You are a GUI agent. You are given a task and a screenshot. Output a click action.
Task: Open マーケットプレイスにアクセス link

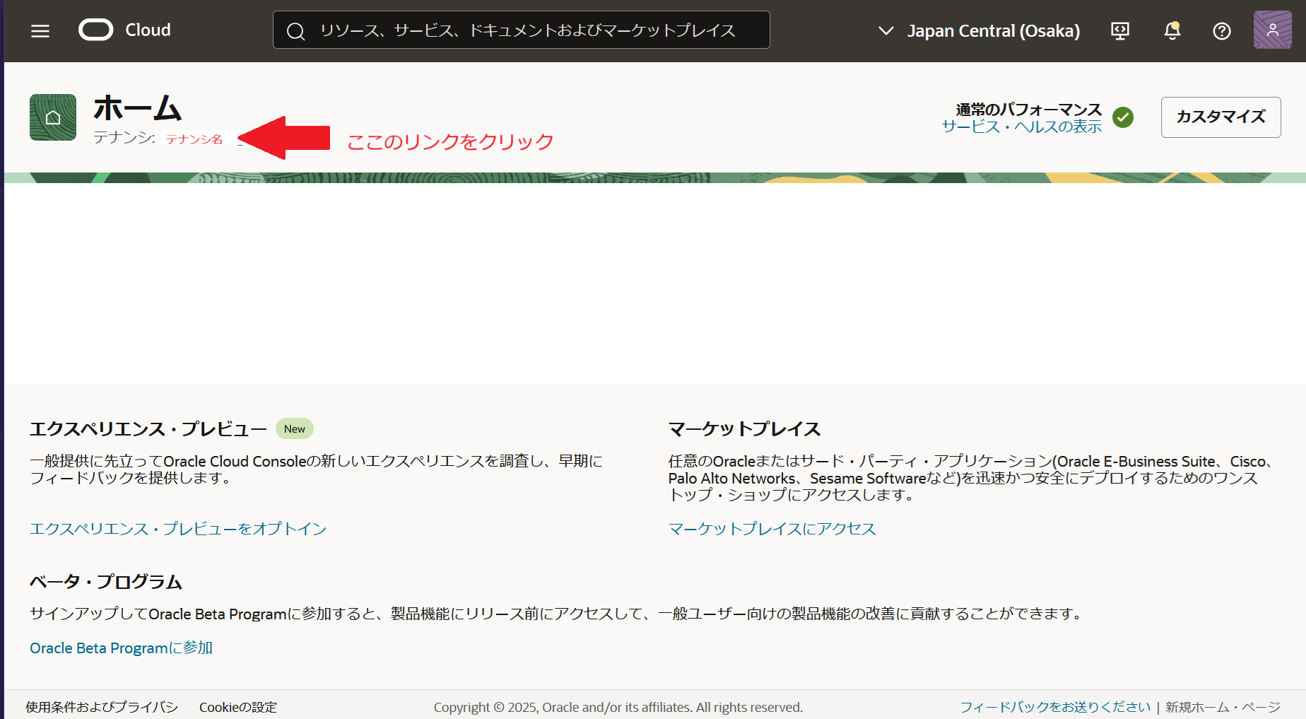[x=772, y=529]
